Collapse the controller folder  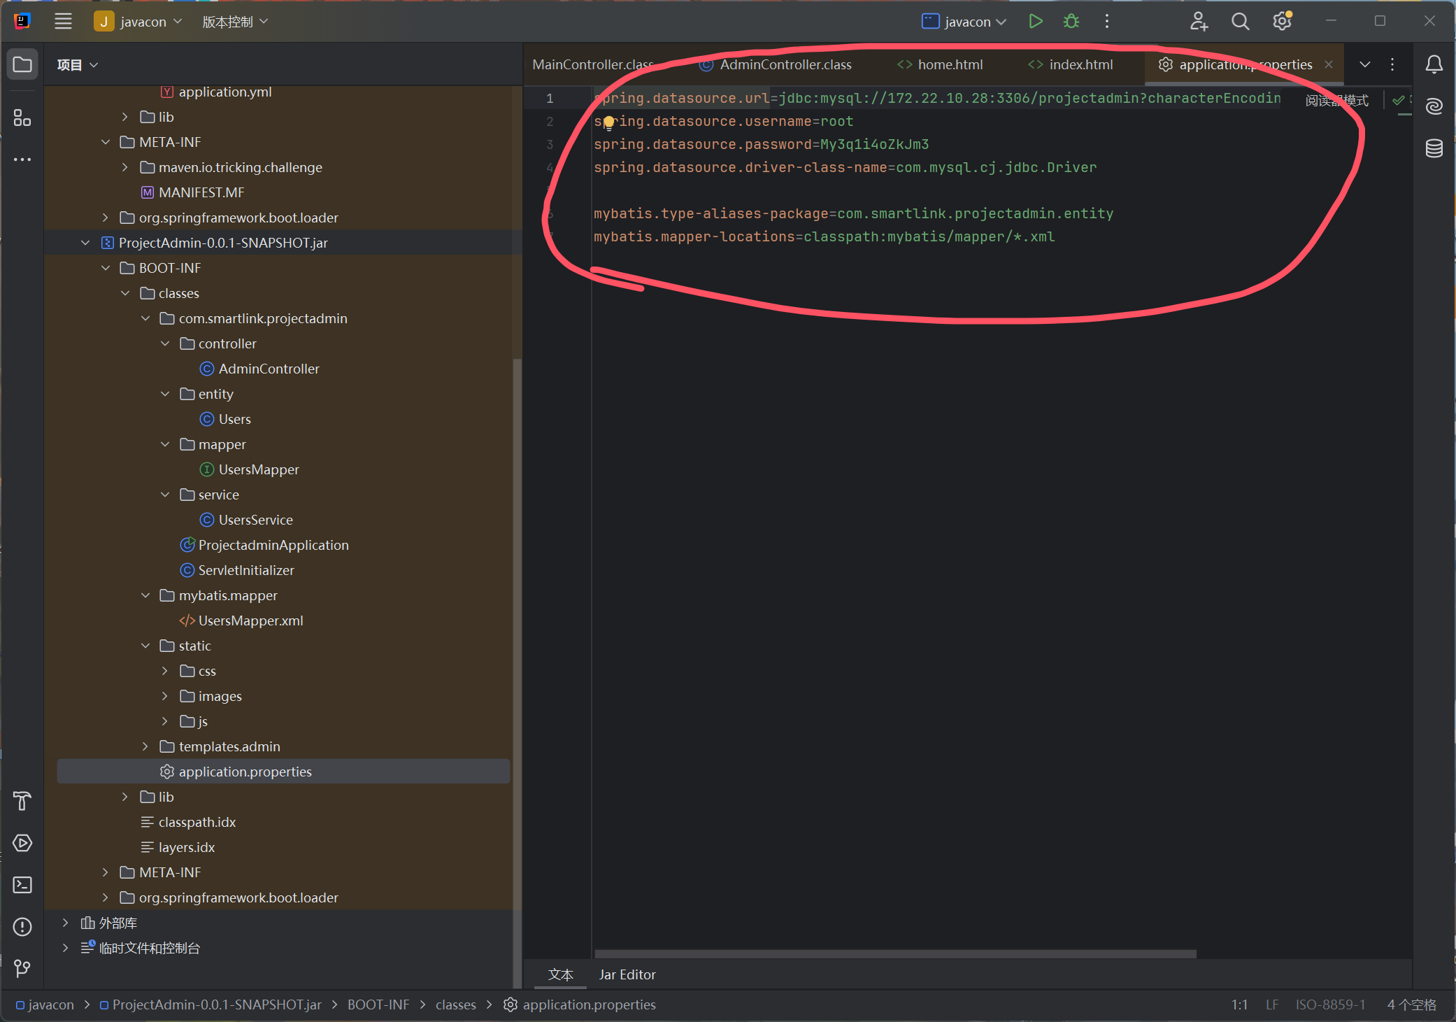coord(165,343)
